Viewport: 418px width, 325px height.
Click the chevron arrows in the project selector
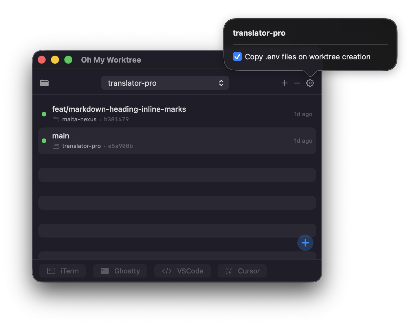pyautogui.click(x=221, y=83)
